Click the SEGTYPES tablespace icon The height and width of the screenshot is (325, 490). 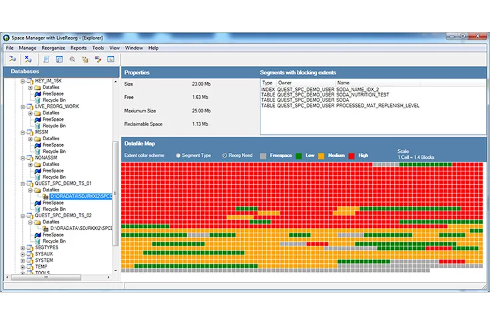click(x=31, y=248)
